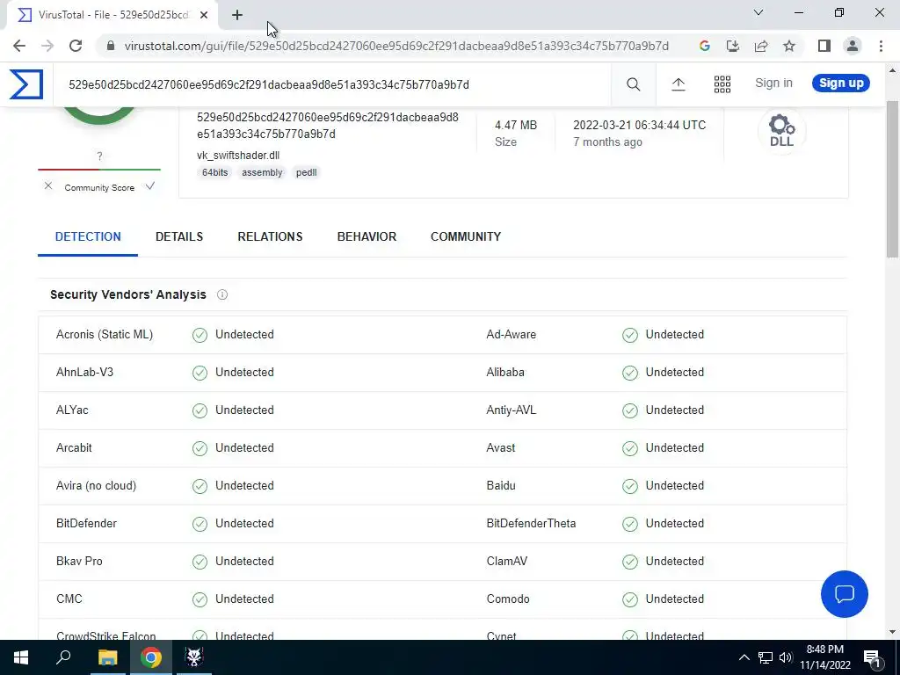
Task: Switch to the BEHAVIOR tab
Action: click(367, 236)
